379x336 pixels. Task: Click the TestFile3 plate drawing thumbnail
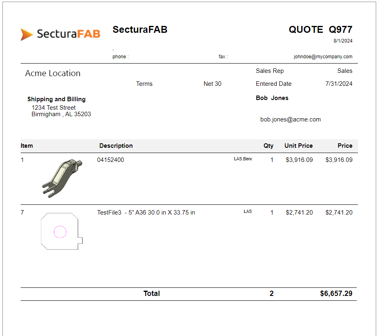[62, 231]
